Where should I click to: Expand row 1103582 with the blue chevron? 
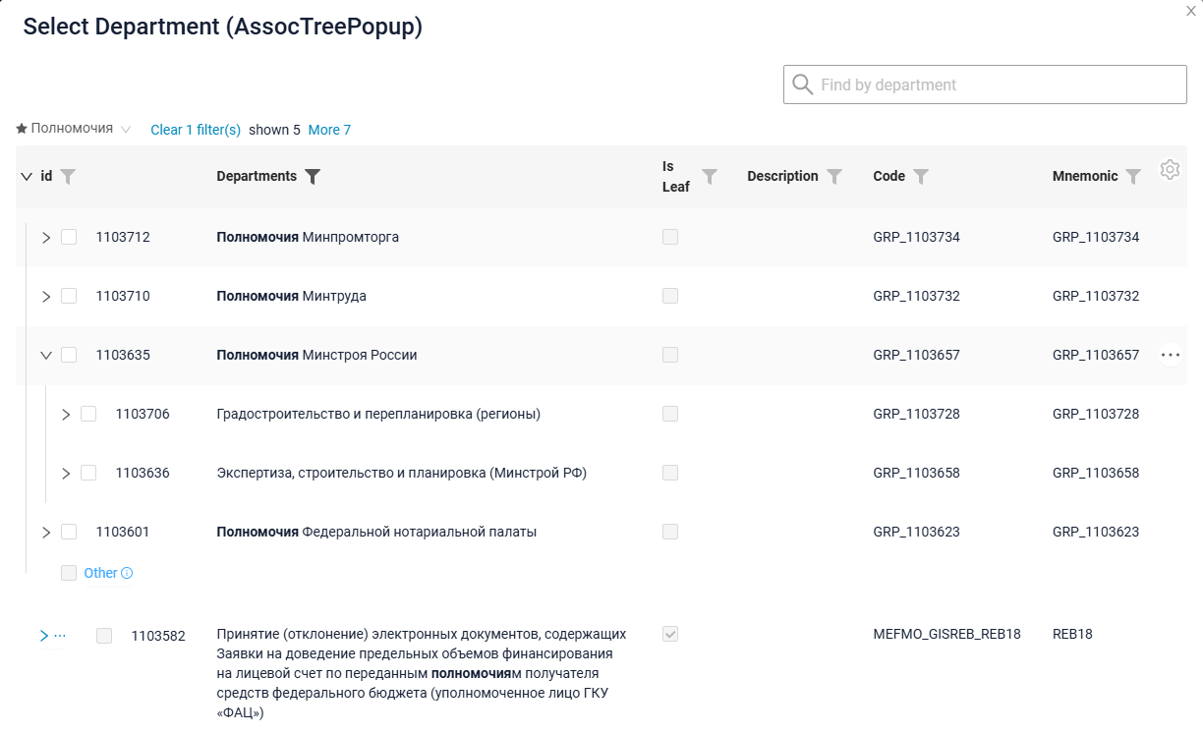click(x=43, y=636)
